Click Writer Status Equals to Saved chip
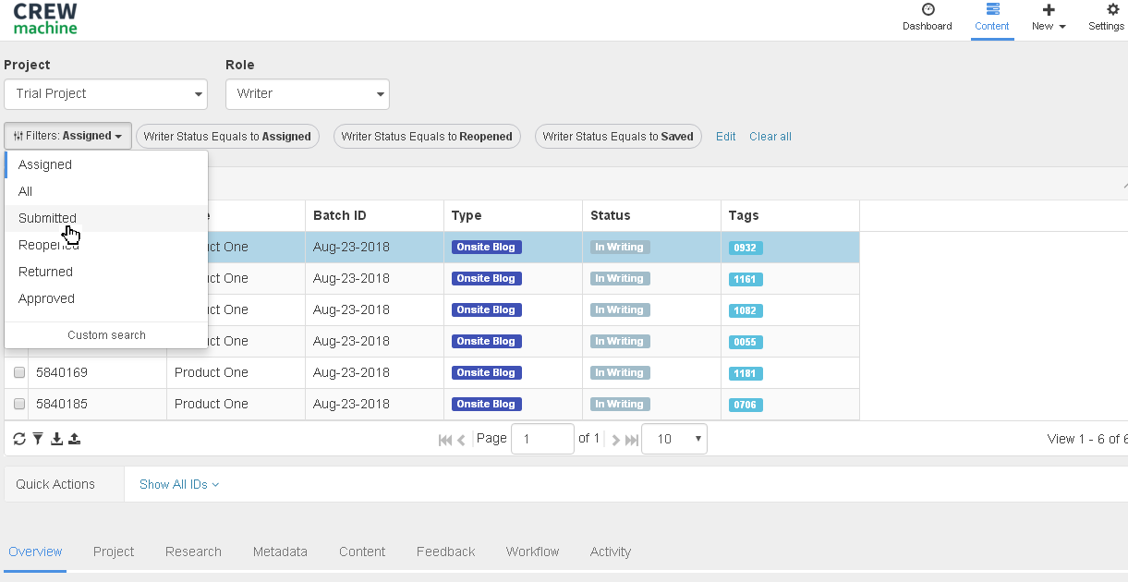The height and width of the screenshot is (582, 1128). tap(618, 137)
